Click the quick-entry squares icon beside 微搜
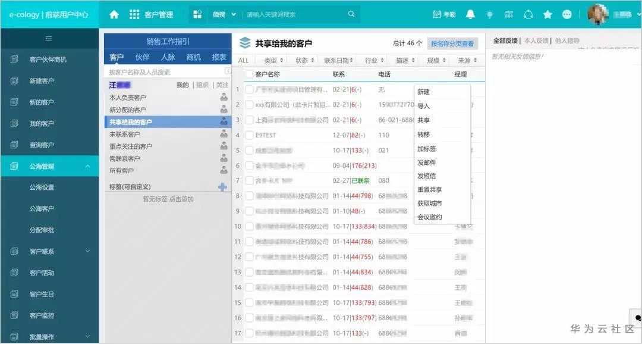Screen dimensions: 642x344 [x=197, y=14]
